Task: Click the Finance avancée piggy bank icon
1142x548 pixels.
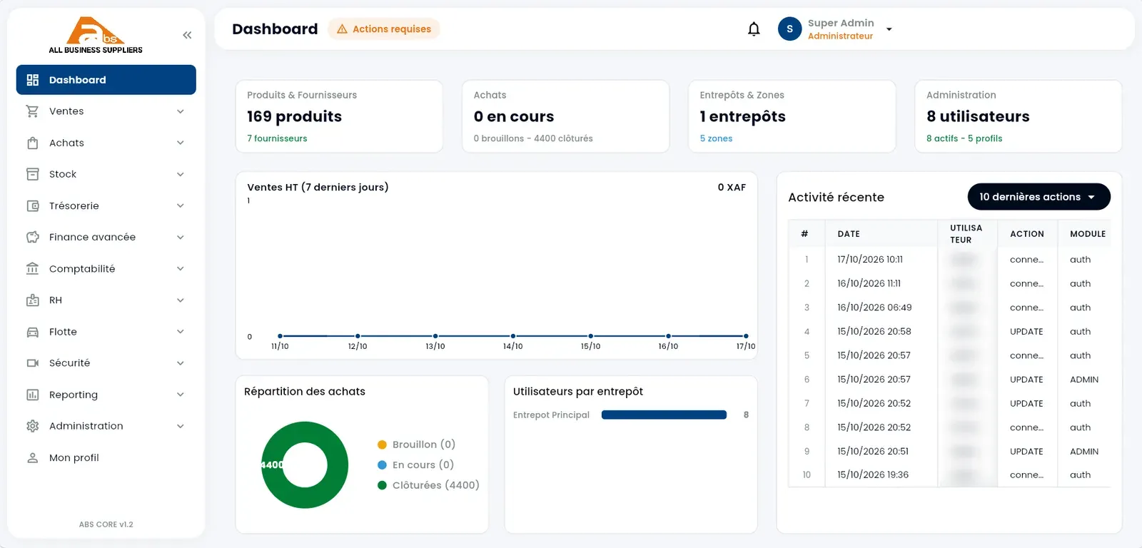Action: click(32, 237)
